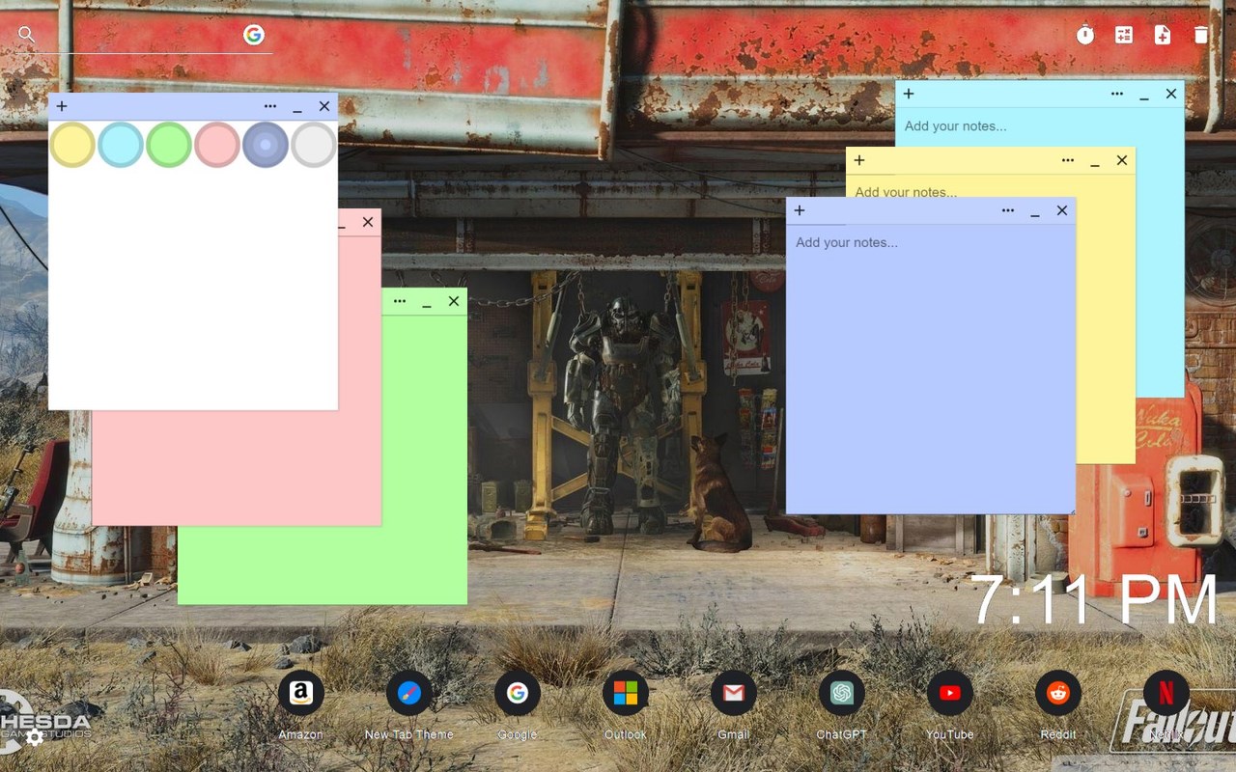Close the green note
1236x772 pixels.
pos(454,301)
